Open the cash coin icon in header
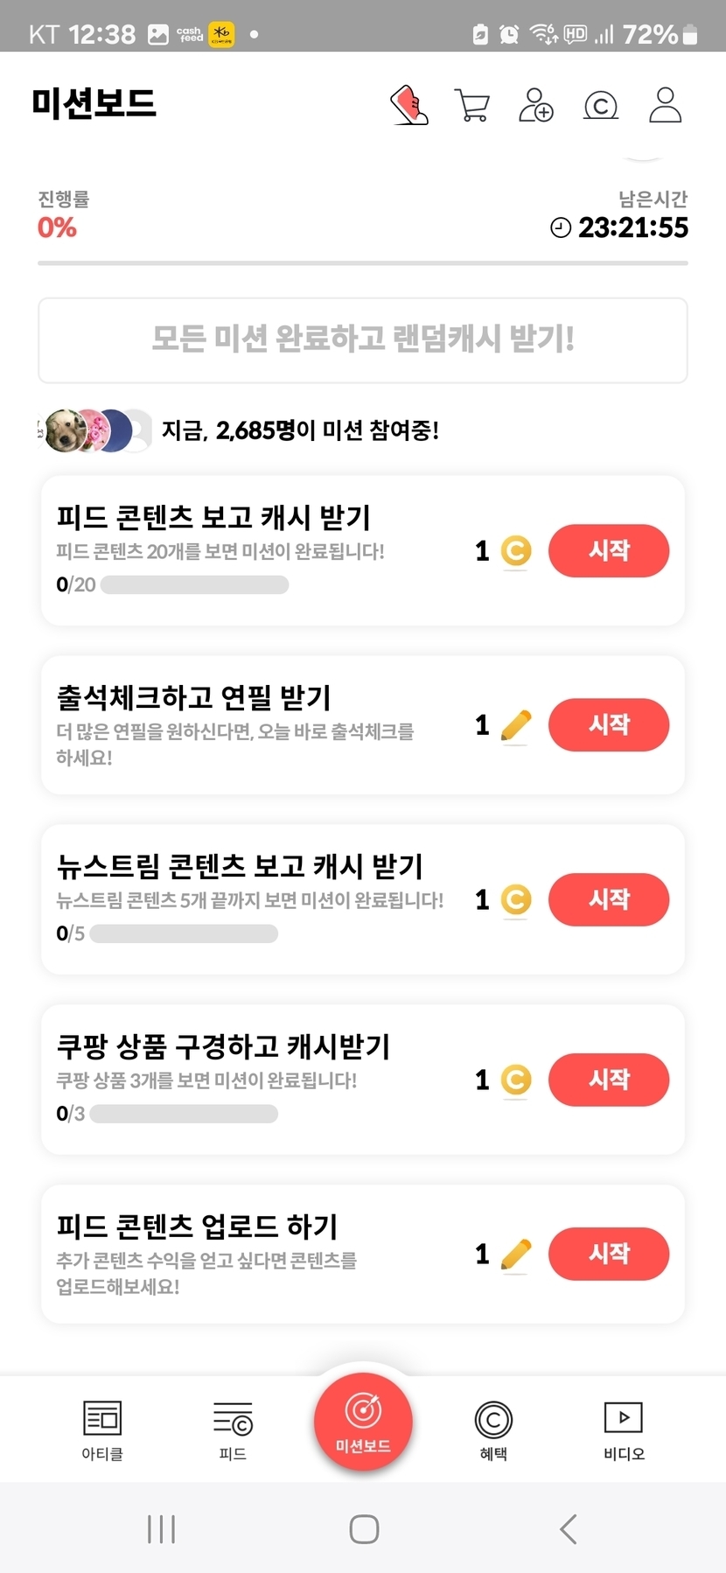This screenshot has width=726, height=1573. click(x=600, y=106)
